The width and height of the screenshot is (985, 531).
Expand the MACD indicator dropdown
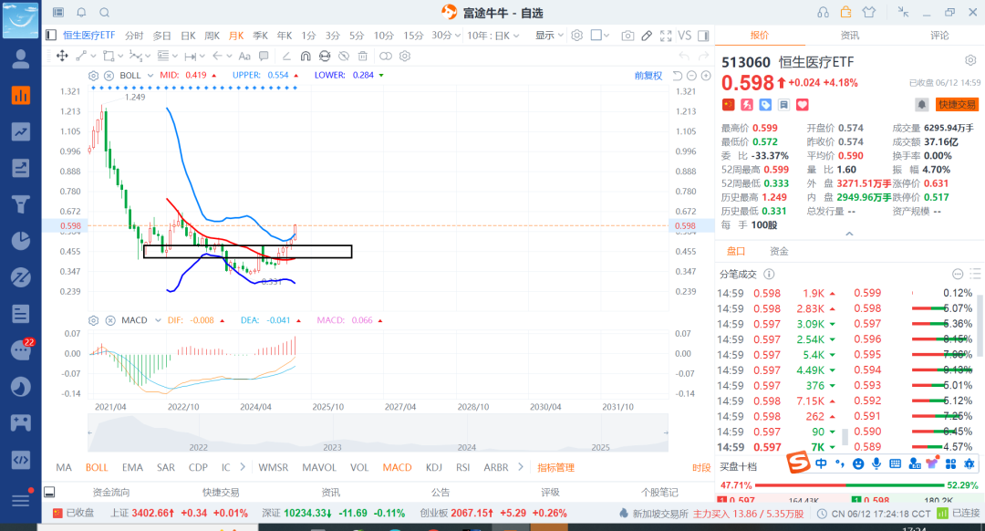point(158,320)
